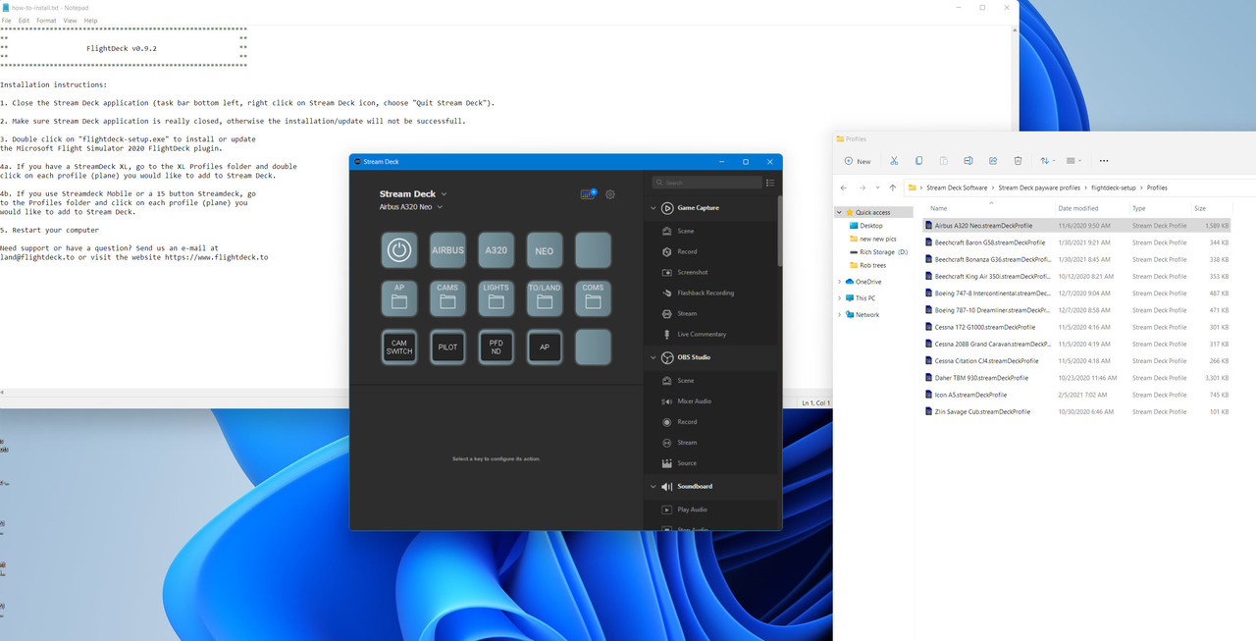Click the Stream Deck actions list scrollbar
Viewport: 1256px width, 641px height.
[780, 231]
